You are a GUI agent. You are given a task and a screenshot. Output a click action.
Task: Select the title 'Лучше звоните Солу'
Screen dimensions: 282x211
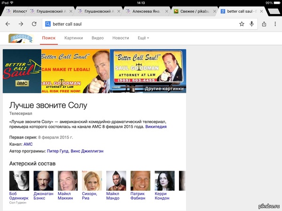48,105
